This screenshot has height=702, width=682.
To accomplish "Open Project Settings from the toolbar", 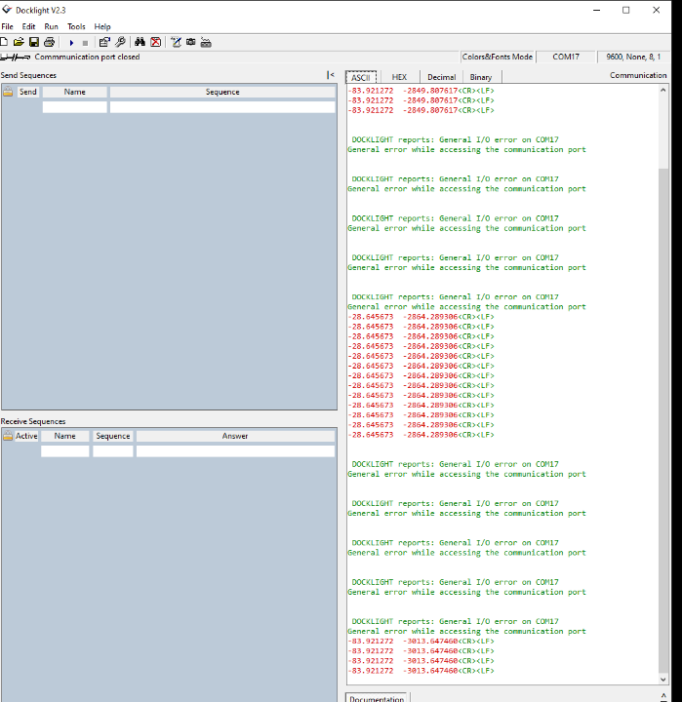I will tap(104, 43).
